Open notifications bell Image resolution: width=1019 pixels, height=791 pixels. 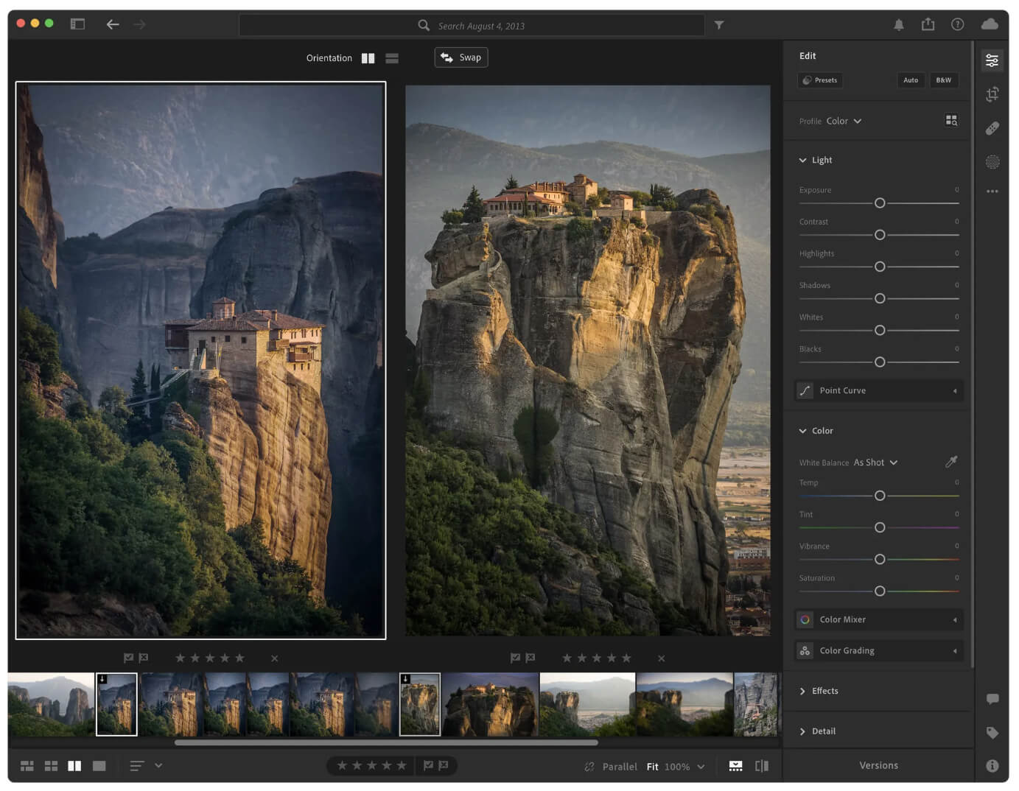[898, 24]
